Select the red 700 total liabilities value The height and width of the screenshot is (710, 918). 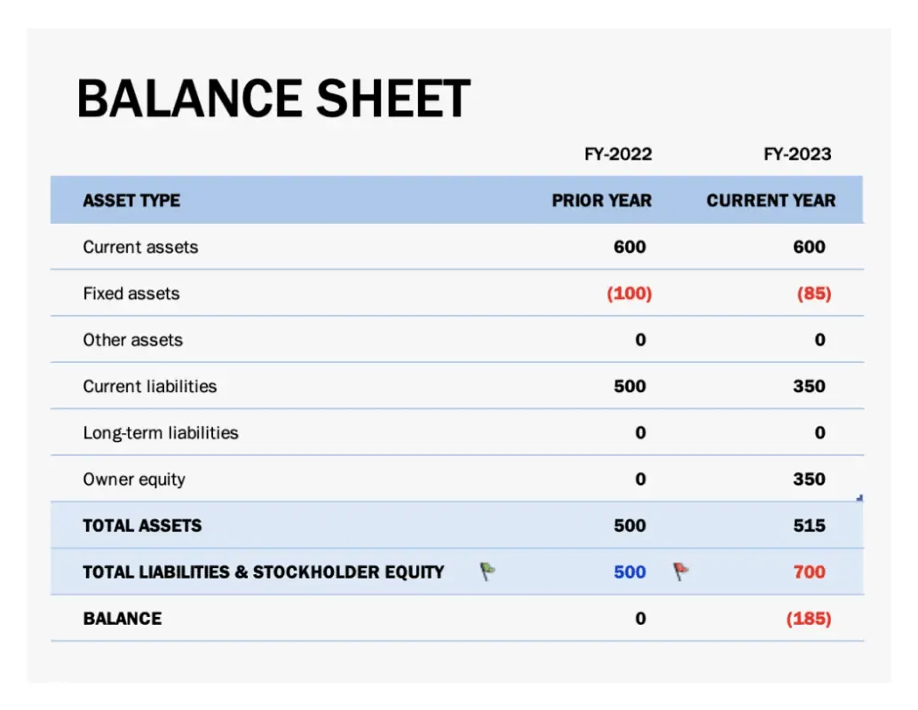tap(809, 572)
